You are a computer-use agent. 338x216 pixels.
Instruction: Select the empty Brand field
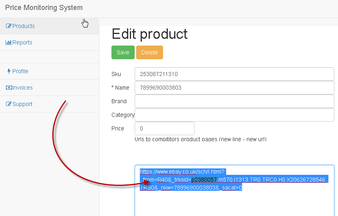[x=234, y=101]
